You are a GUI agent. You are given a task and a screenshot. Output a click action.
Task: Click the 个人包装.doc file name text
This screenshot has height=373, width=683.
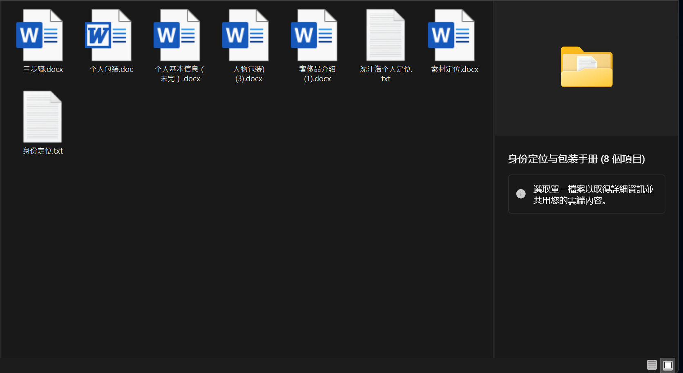point(111,69)
